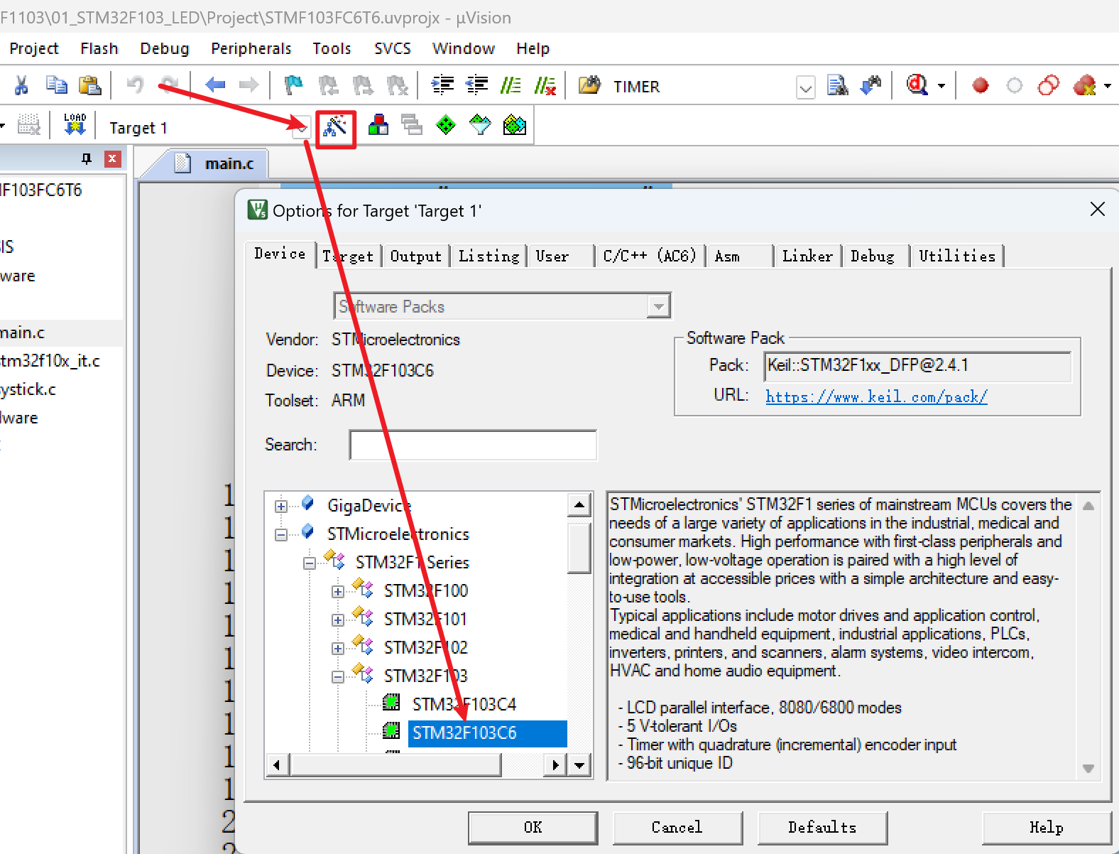
Task: Collapse the STM32F1 Series node
Action: point(310,563)
